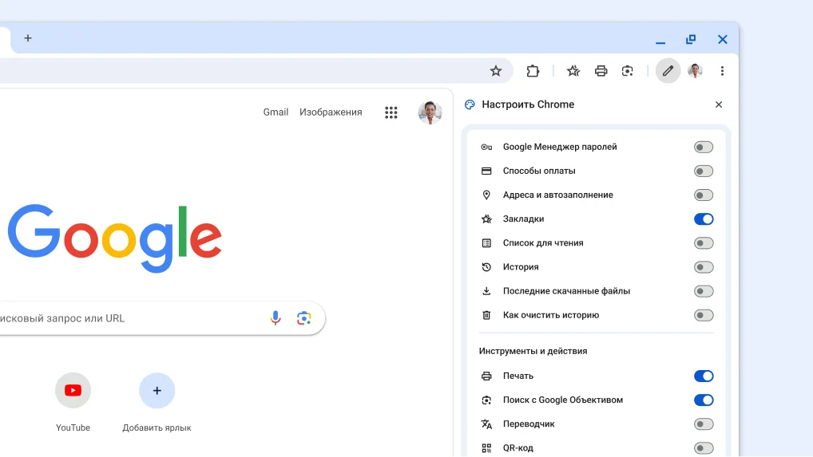The height and width of the screenshot is (457, 813).
Task: Click the Настроить Chrome panel title
Action: [x=528, y=104]
